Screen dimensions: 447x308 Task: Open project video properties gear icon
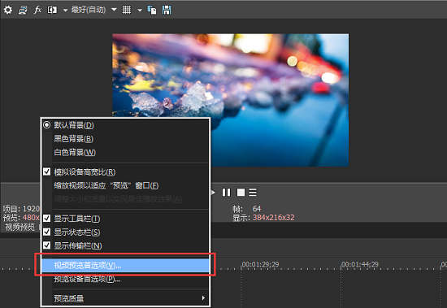[8, 10]
